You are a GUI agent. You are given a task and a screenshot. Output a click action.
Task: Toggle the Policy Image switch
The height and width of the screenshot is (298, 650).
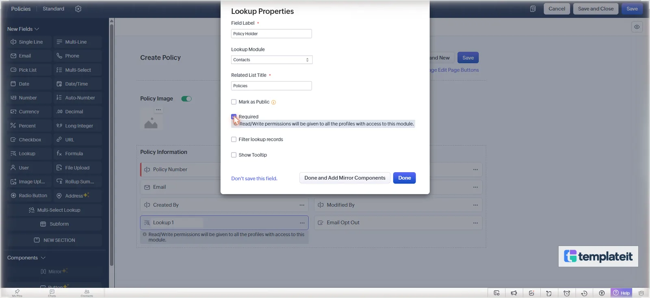(186, 99)
